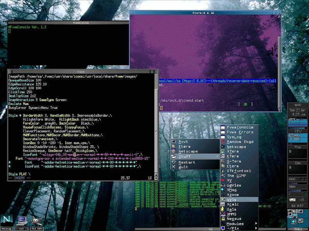The height and width of the screenshot is (231, 309).
Task: Click the Quit X icon in the menu
Action: (x=173, y=167)
